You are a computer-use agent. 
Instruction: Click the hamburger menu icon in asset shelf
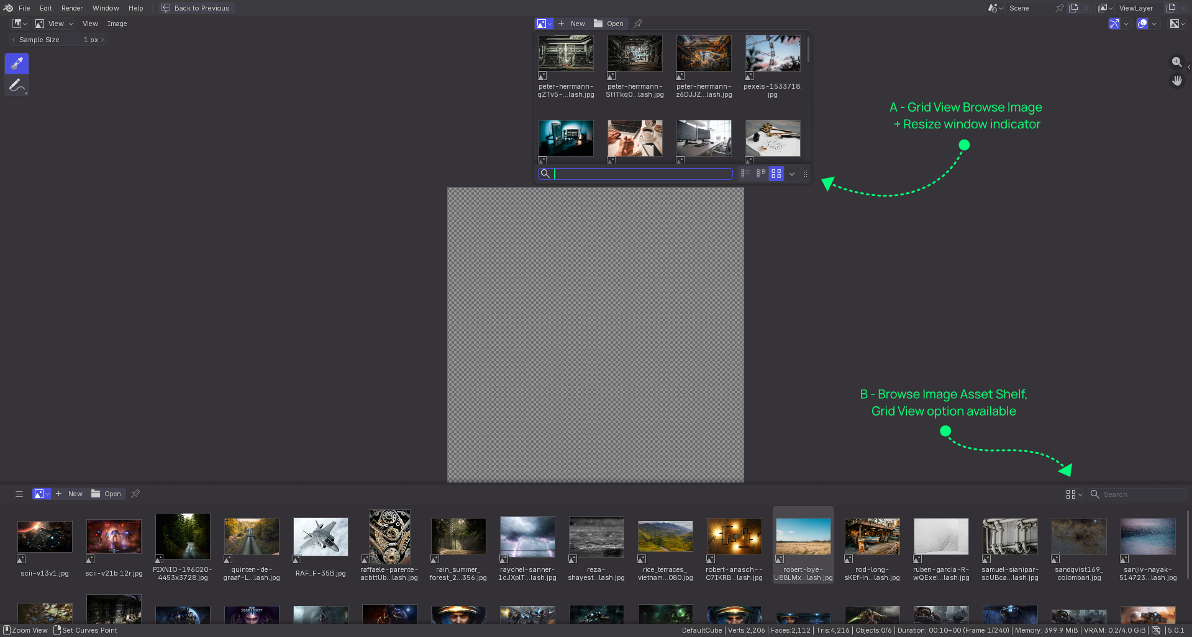click(x=19, y=494)
